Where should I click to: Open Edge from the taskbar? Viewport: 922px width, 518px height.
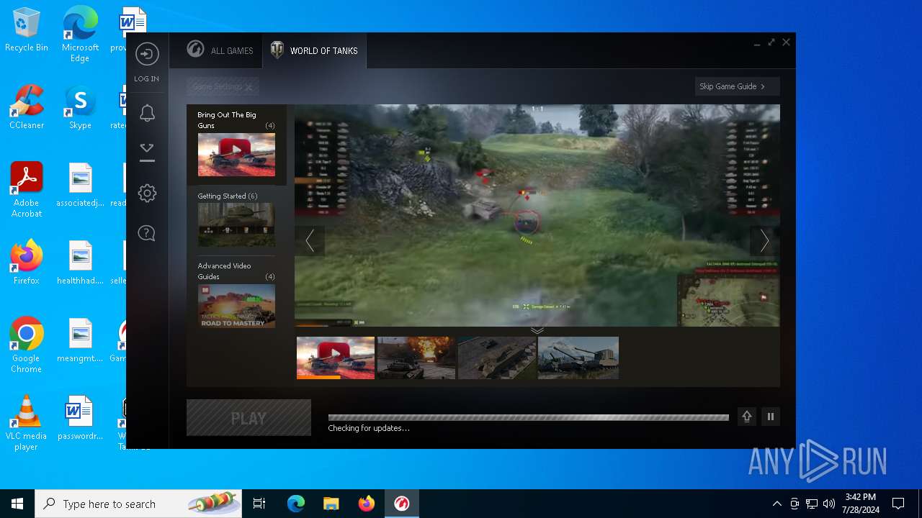pos(296,504)
